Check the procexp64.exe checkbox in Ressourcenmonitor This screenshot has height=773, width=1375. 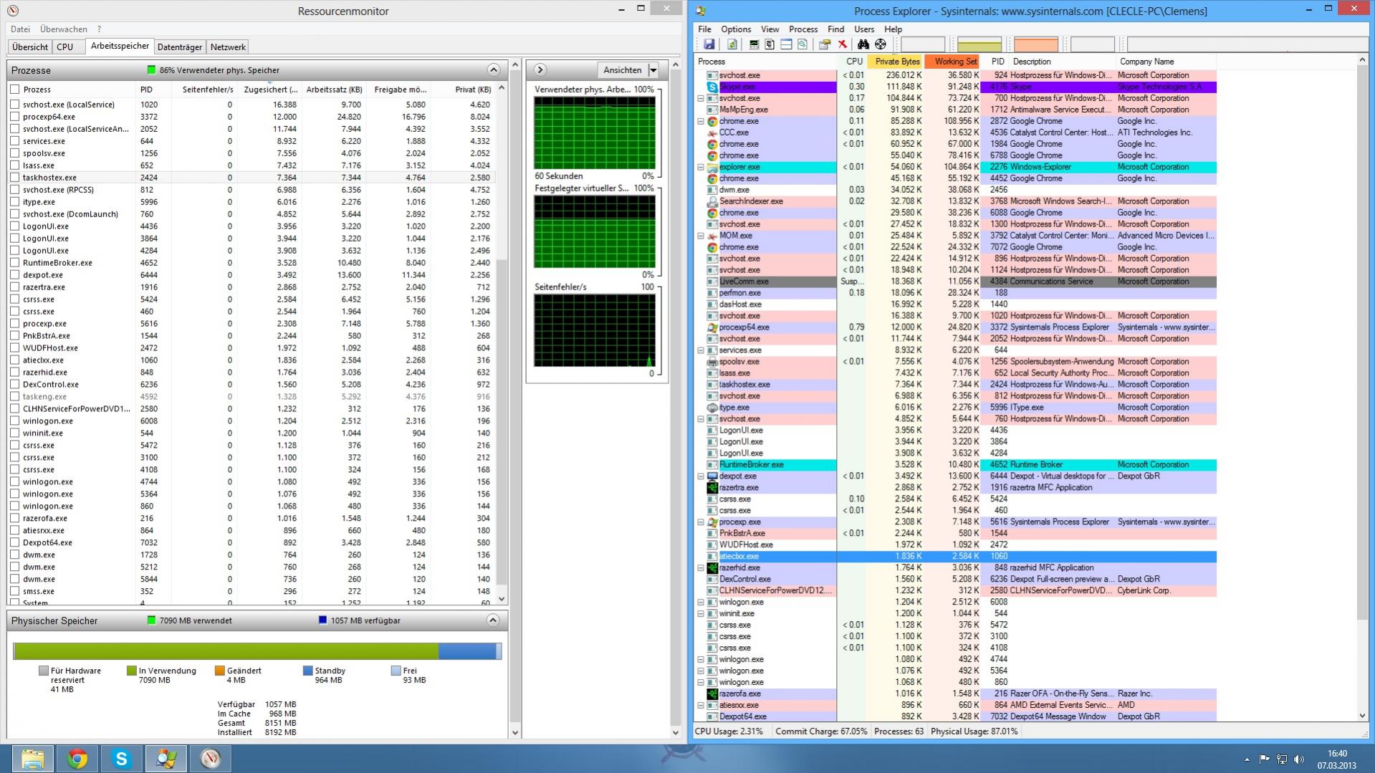click(x=14, y=117)
